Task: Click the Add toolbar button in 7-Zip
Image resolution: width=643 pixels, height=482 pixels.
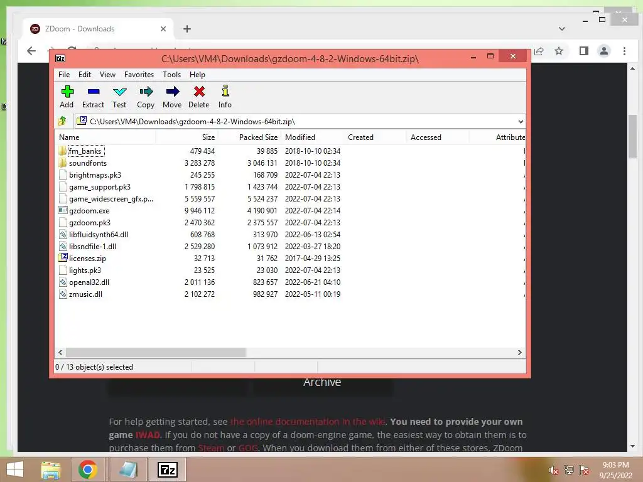Action: click(67, 97)
